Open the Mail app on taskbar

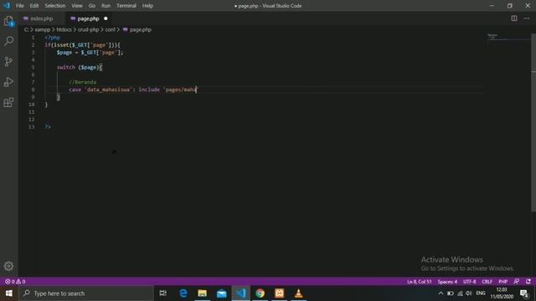point(221,293)
